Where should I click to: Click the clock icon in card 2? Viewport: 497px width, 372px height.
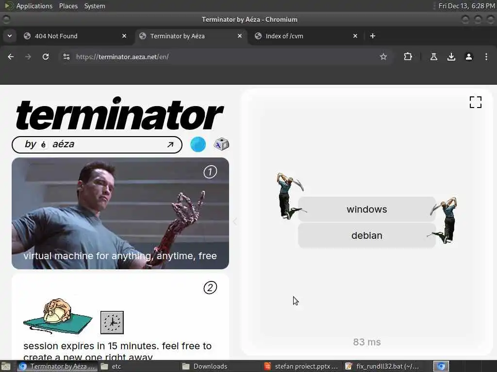[x=112, y=322]
